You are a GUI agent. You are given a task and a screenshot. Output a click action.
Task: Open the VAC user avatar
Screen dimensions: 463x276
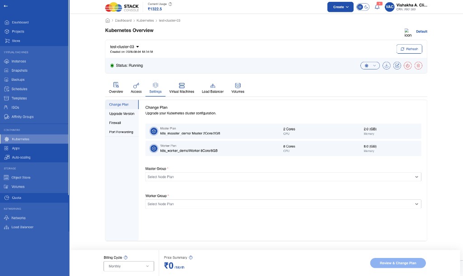pos(389,7)
